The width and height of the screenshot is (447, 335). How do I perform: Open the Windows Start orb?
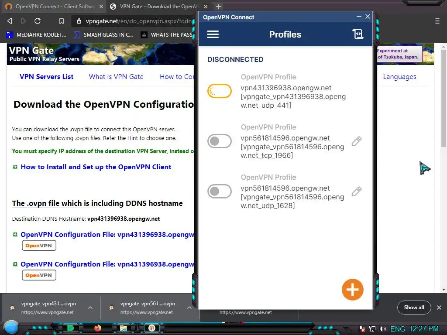11,328
